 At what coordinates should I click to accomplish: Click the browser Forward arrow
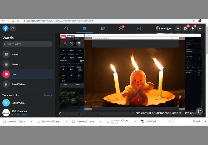point(8,21)
